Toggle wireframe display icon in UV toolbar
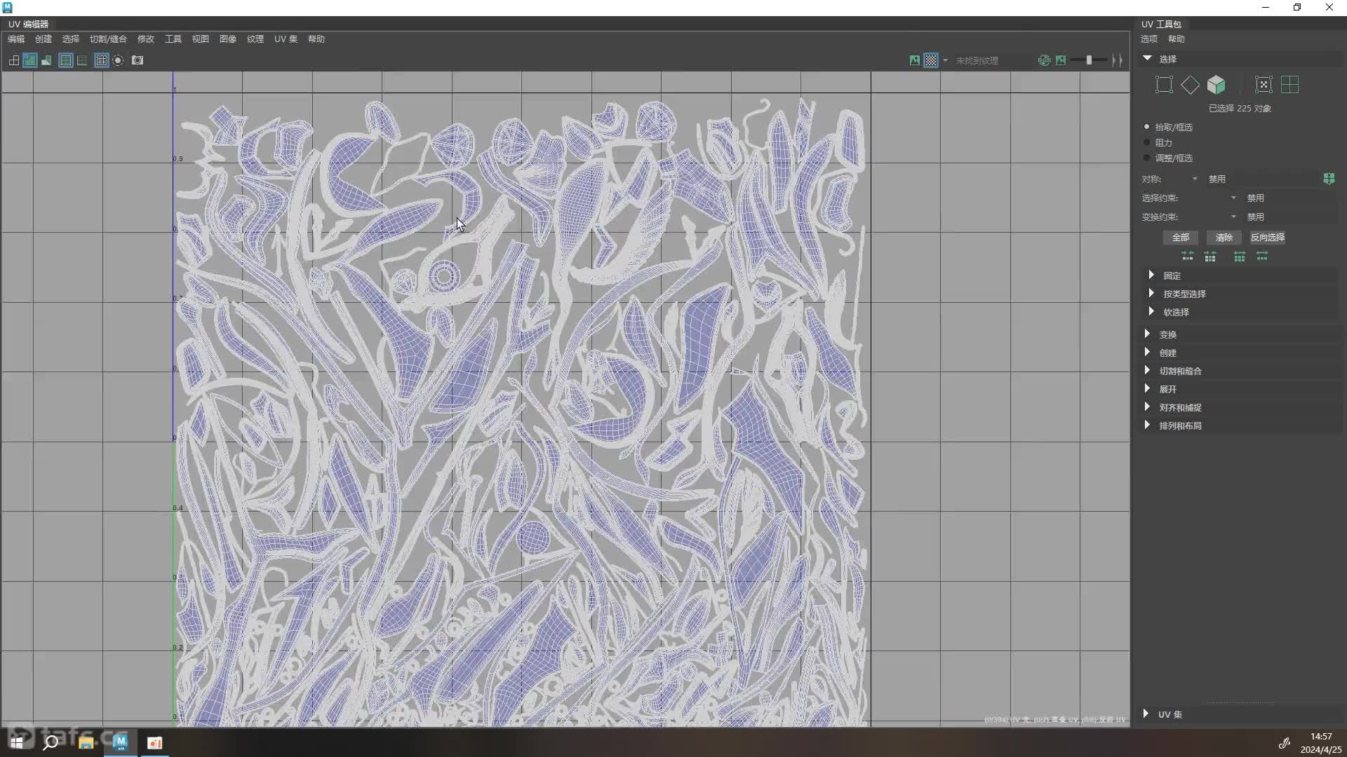This screenshot has width=1347, height=757. pos(14,60)
